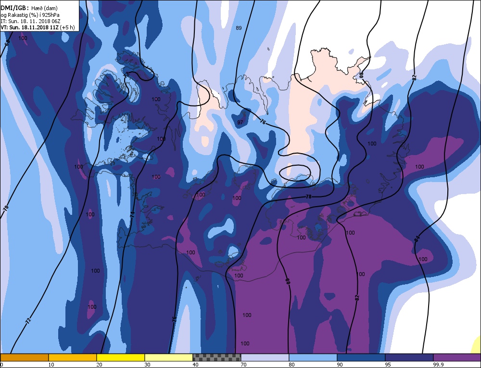This screenshot has width=481, height=368.
Task: Click the '30' legend tick label
Action: (147, 365)
